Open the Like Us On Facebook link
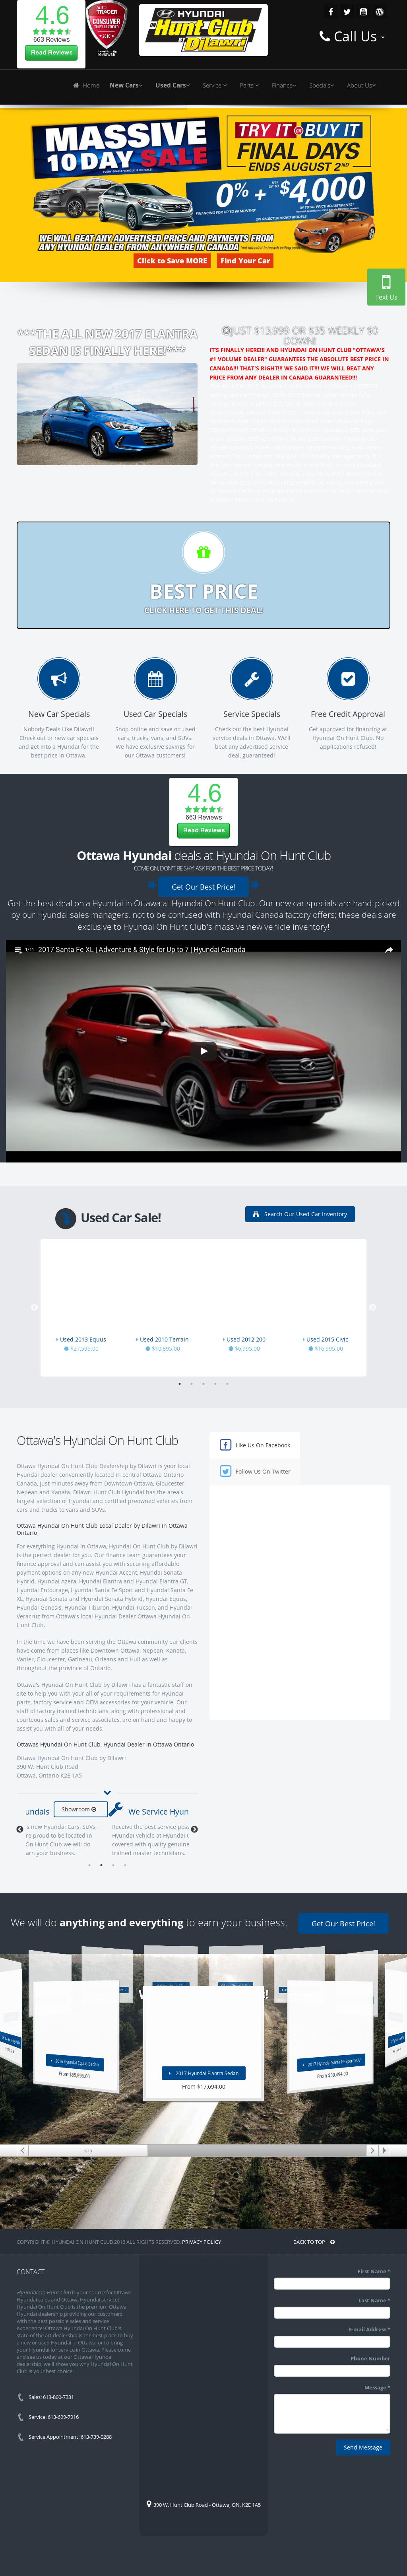407x2576 pixels. point(255,1445)
